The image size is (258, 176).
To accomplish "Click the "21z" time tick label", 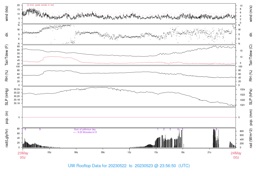I will [209, 152].
